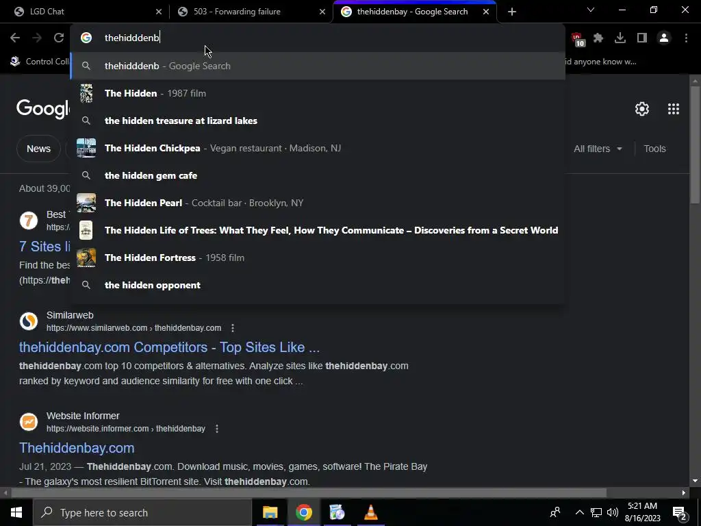Open the notification center
The image size is (701, 526).
coord(680,512)
